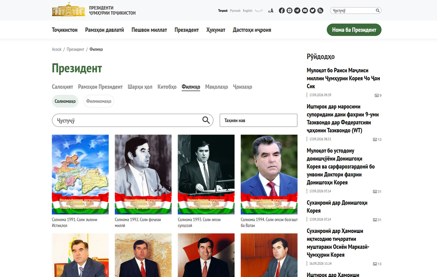Open the 'Ҳукумат' menu item
The height and width of the screenshot is (277, 437).
pos(216,30)
